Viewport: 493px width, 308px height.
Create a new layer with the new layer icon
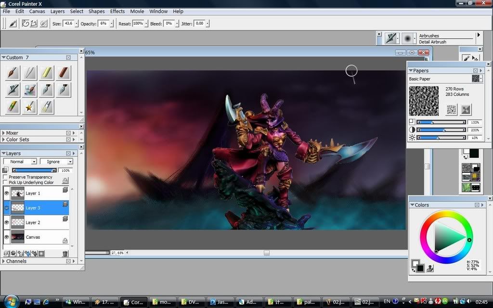click(x=20, y=253)
